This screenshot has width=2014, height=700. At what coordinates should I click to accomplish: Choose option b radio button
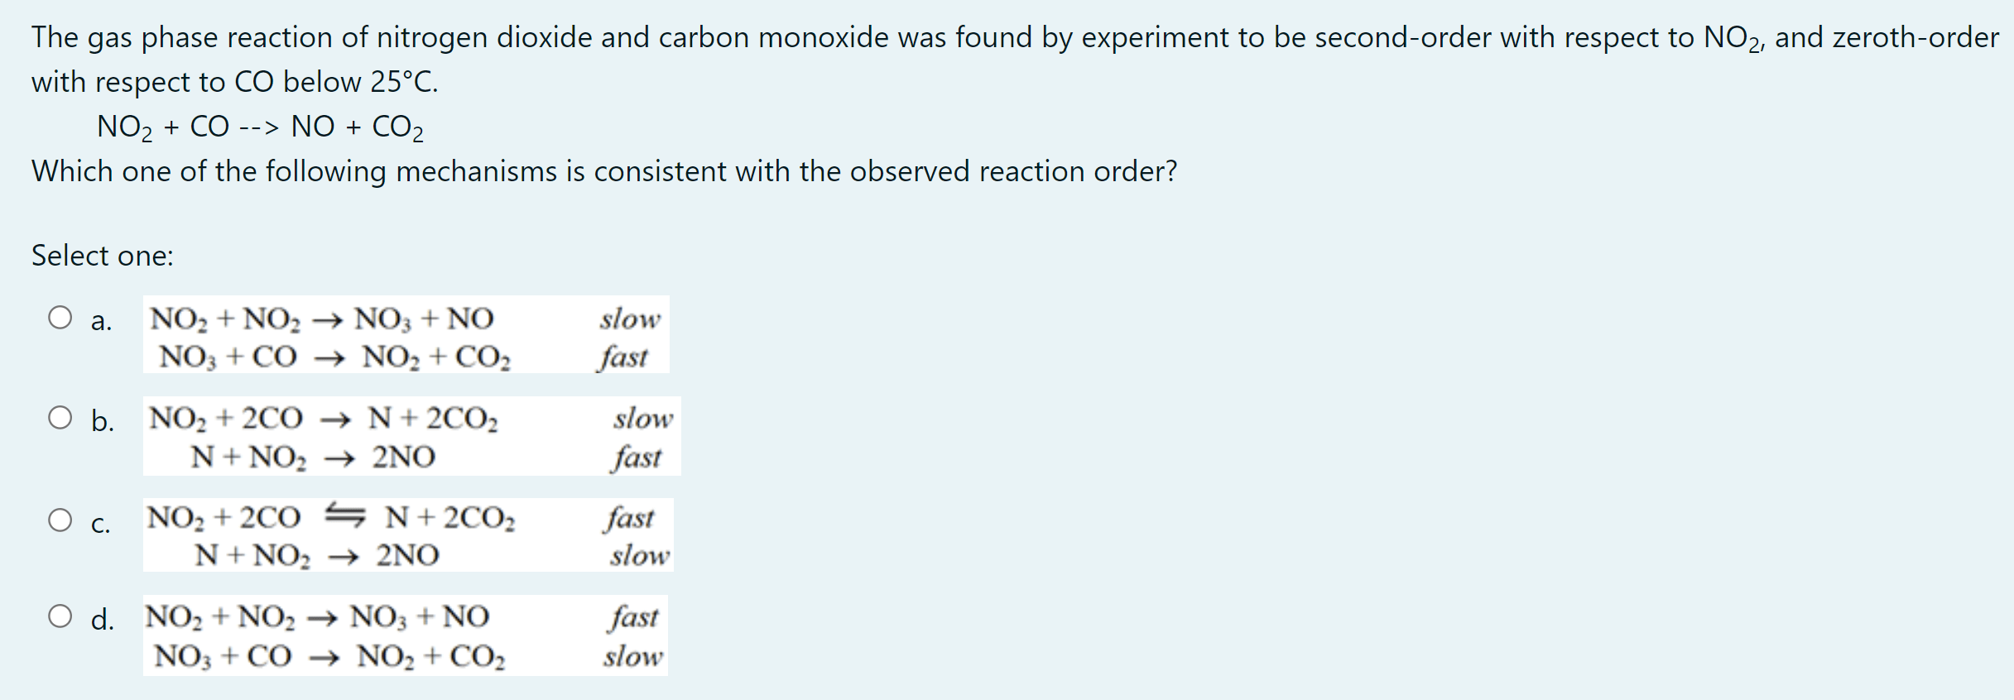tap(60, 418)
